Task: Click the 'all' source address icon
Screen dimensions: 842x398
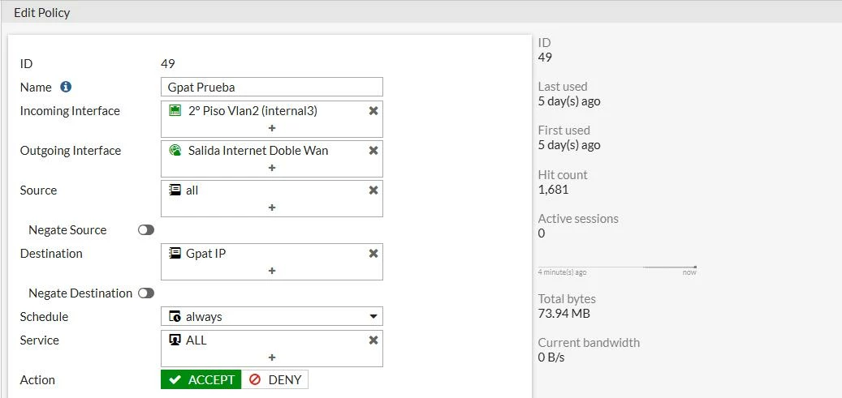Action: [175, 190]
